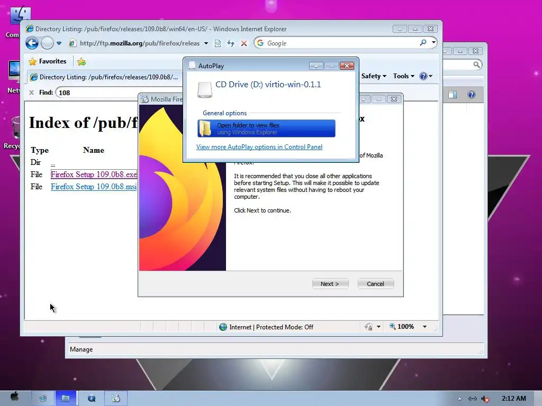Open the recent pages dropdown arrow
This screenshot has width=542, height=406.
(59, 43)
